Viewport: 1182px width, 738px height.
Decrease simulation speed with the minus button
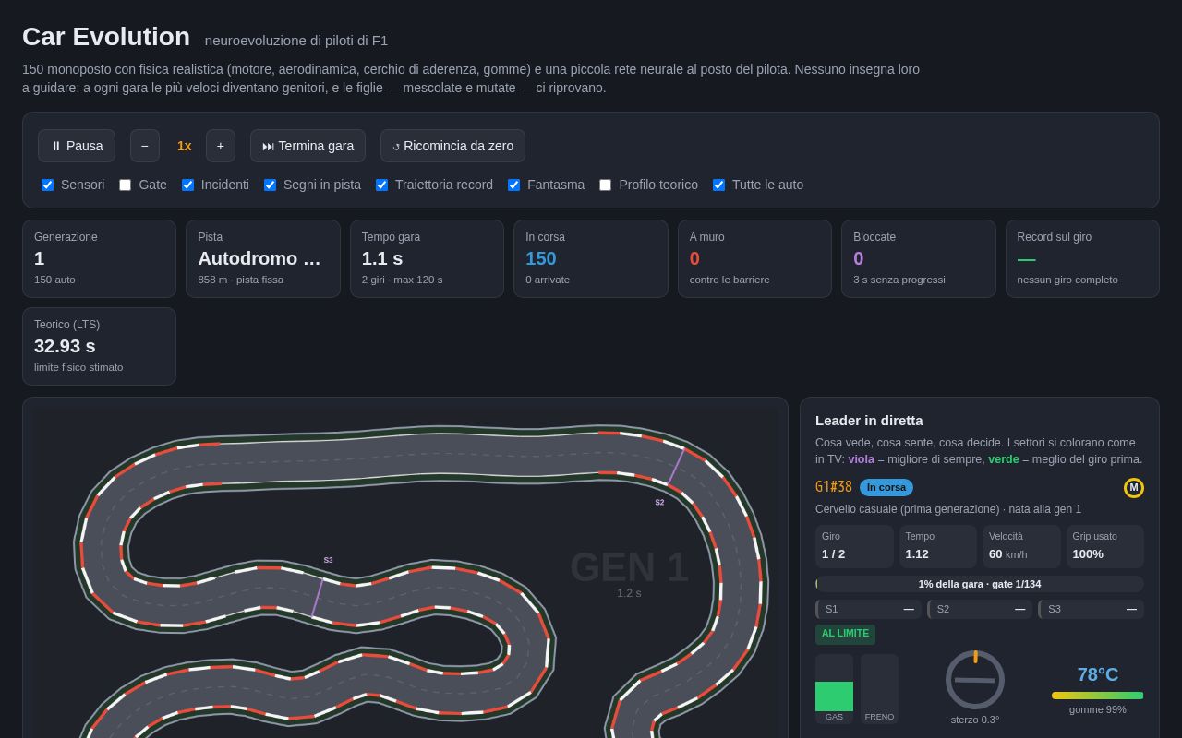click(145, 146)
